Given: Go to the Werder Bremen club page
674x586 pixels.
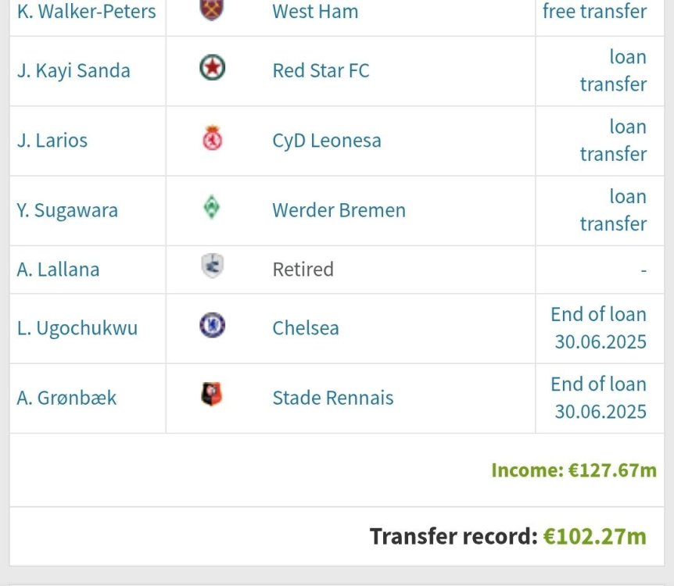Looking at the screenshot, I should pyautogui.click(x=339, y=210).
